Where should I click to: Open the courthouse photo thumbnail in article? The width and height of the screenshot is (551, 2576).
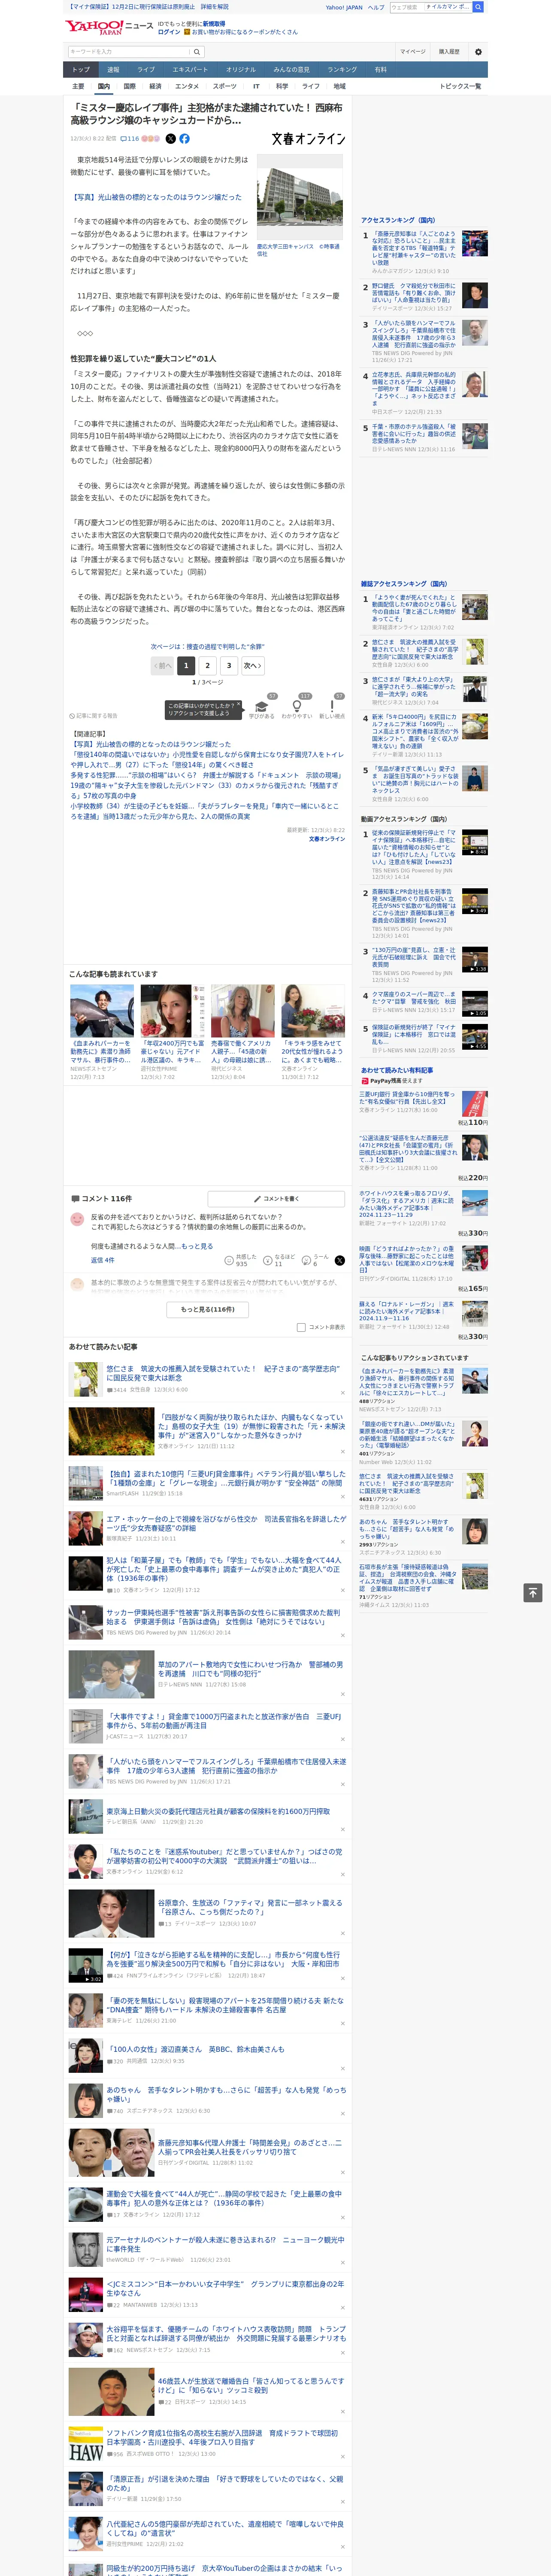[300, 197]
